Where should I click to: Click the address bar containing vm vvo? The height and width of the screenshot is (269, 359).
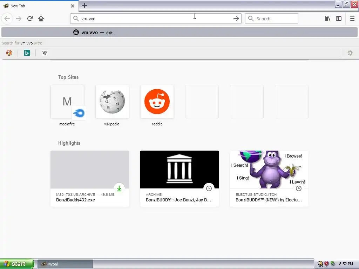pyautogui.click(x=156, y=19)
